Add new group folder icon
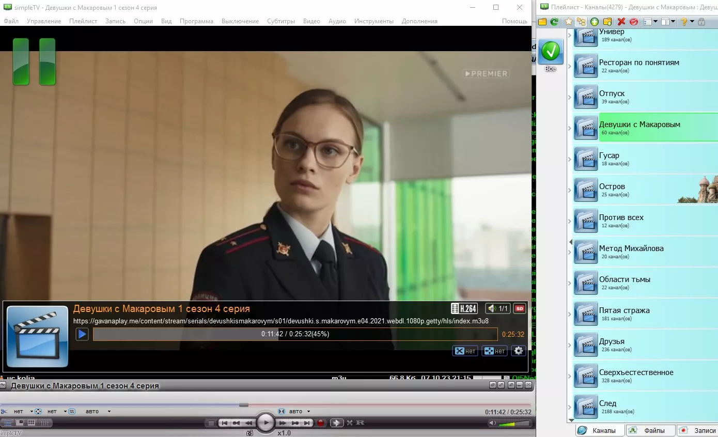The width and height of the screenshot is (718, 437). coord(607,22)
